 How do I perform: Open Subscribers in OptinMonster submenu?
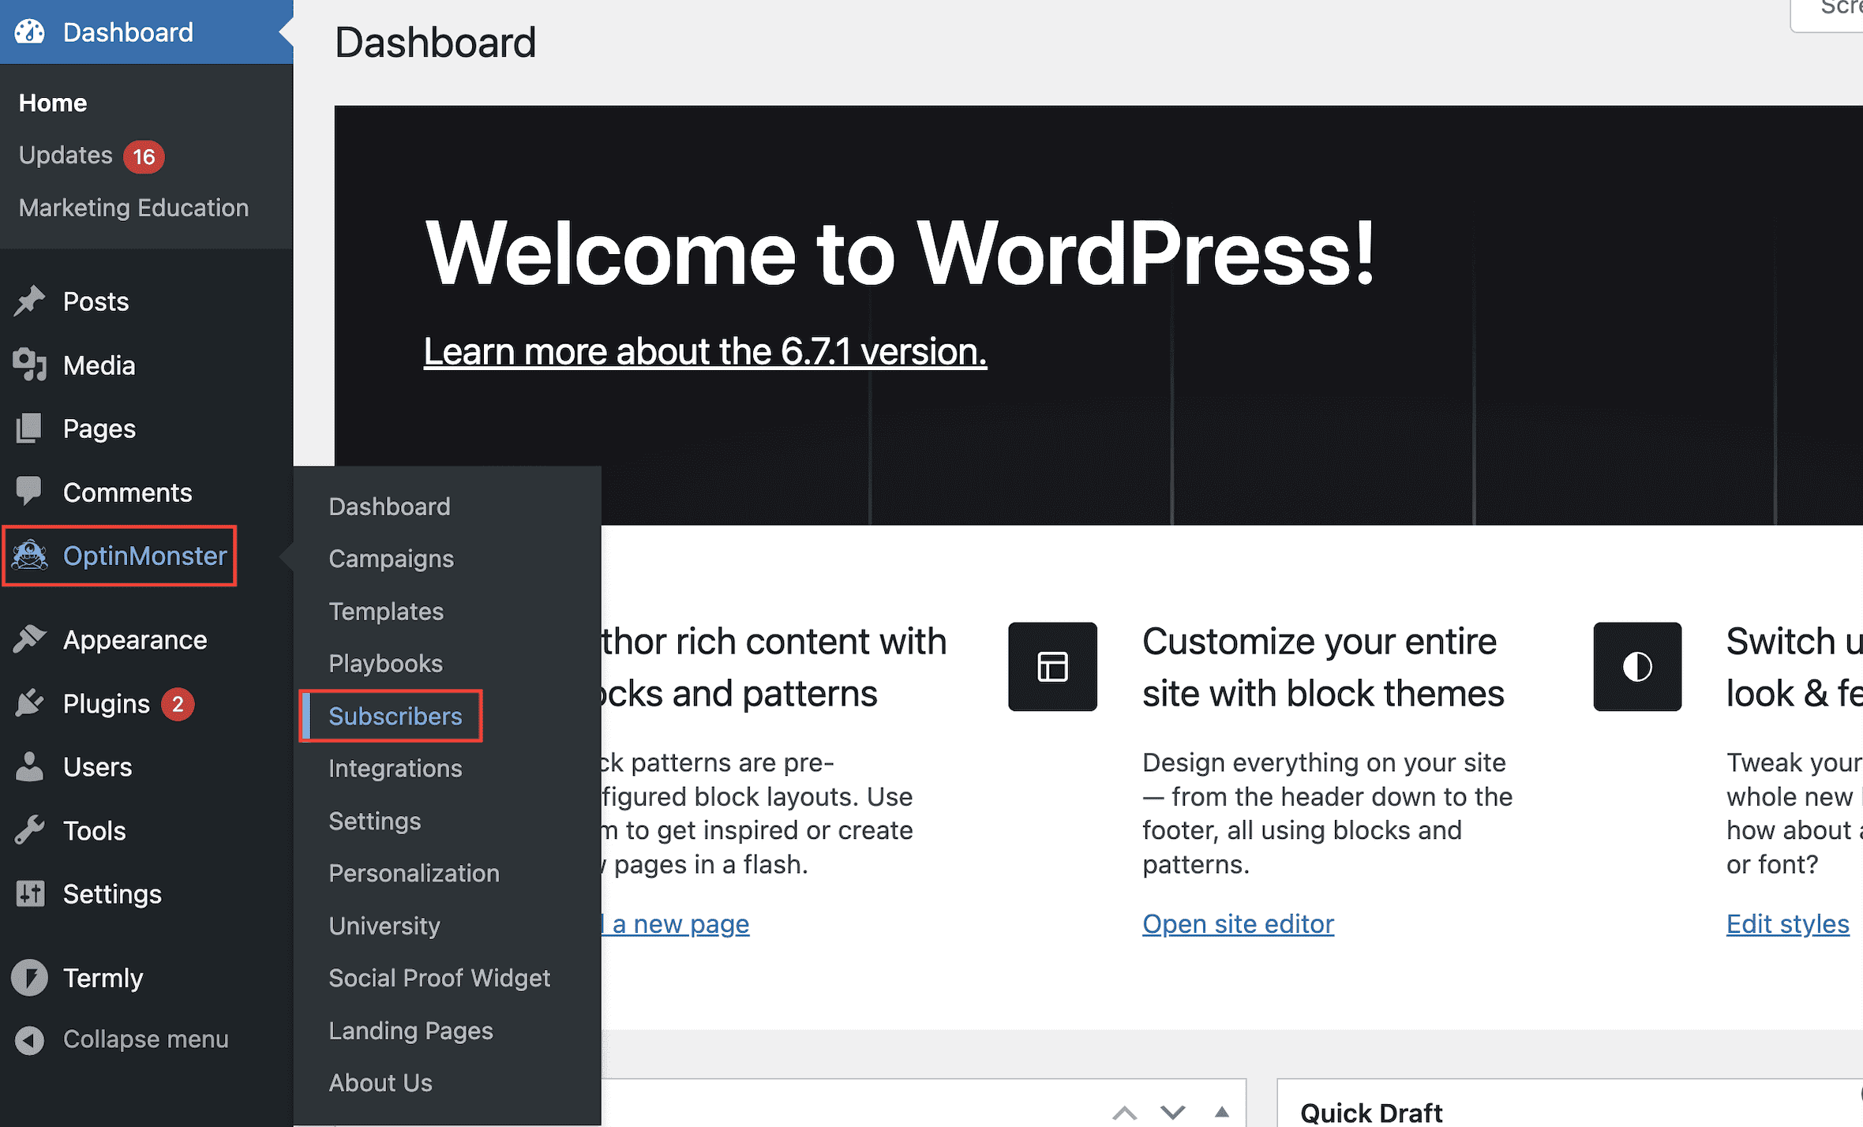tap(395, 716)
